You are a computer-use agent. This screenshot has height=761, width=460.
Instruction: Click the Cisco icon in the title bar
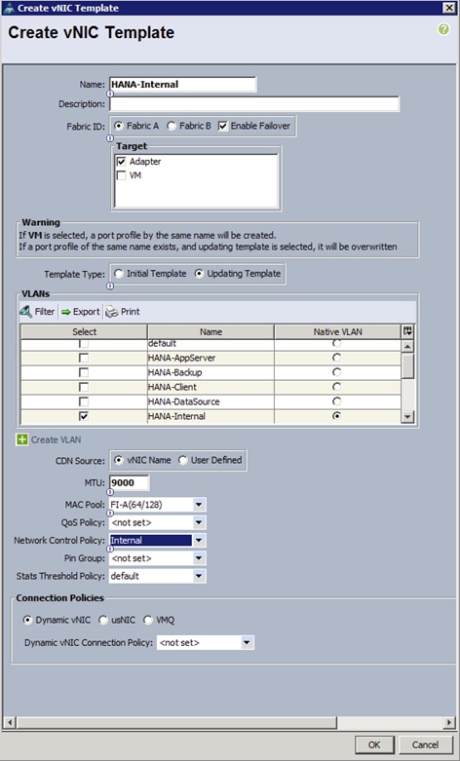point(9,8)
